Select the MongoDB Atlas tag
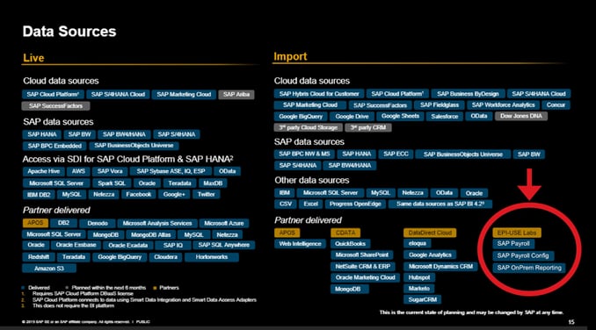Viewport: 596px width, 330px height. [x=150, y=235]
